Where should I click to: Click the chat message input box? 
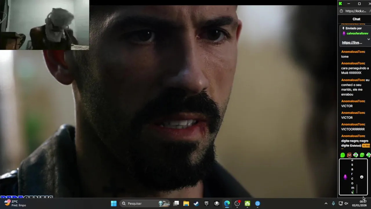[x=353, y=177]
